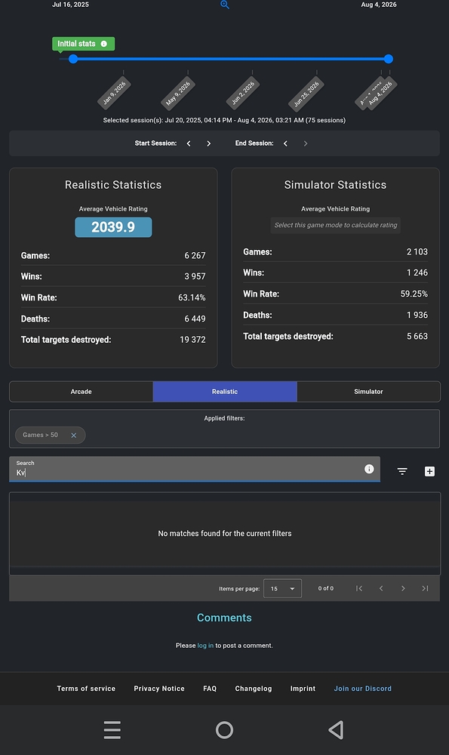Click the info icon inside Search field
The height and width of the screenshot is (755, 449).
(x=369, y=469)
